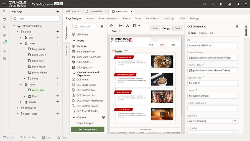Viewport: 250px width, 141px height.
Task: Open Audits panel at bottom
Action: point(8,137)
